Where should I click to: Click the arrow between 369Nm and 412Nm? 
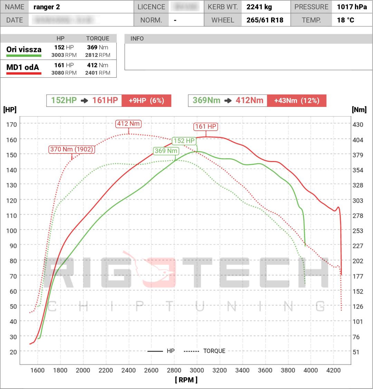(x=228, y=100)
